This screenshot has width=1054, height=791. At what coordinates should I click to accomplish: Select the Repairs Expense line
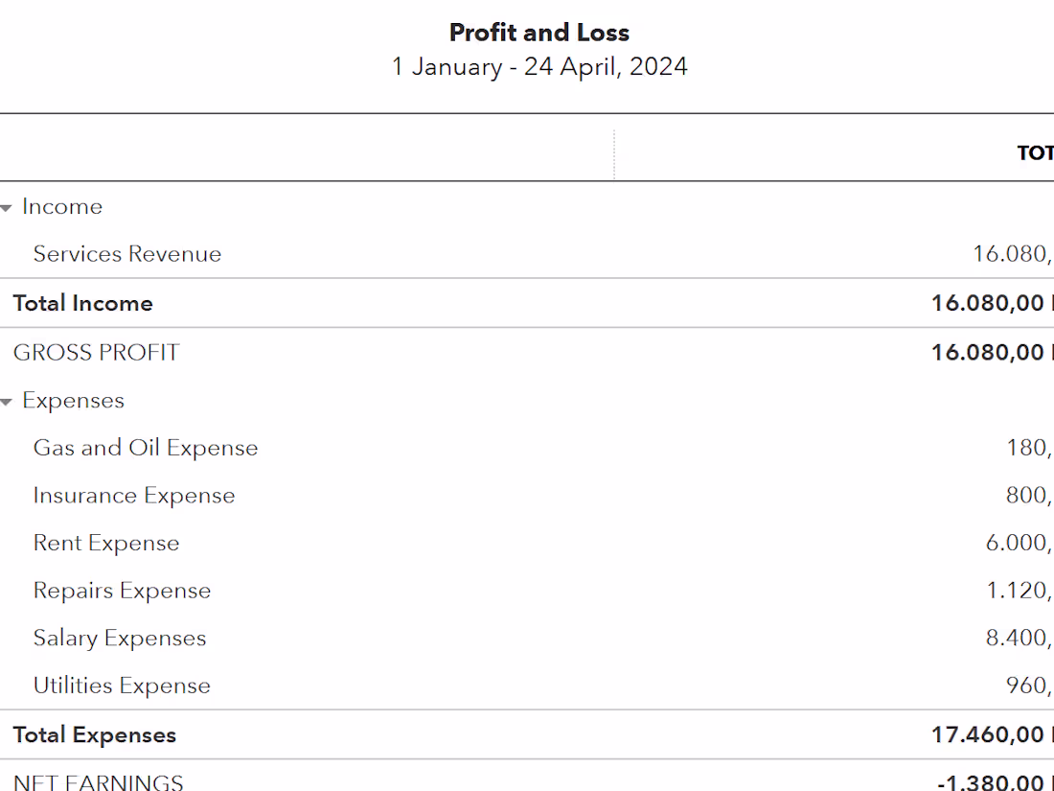[122, 591]
